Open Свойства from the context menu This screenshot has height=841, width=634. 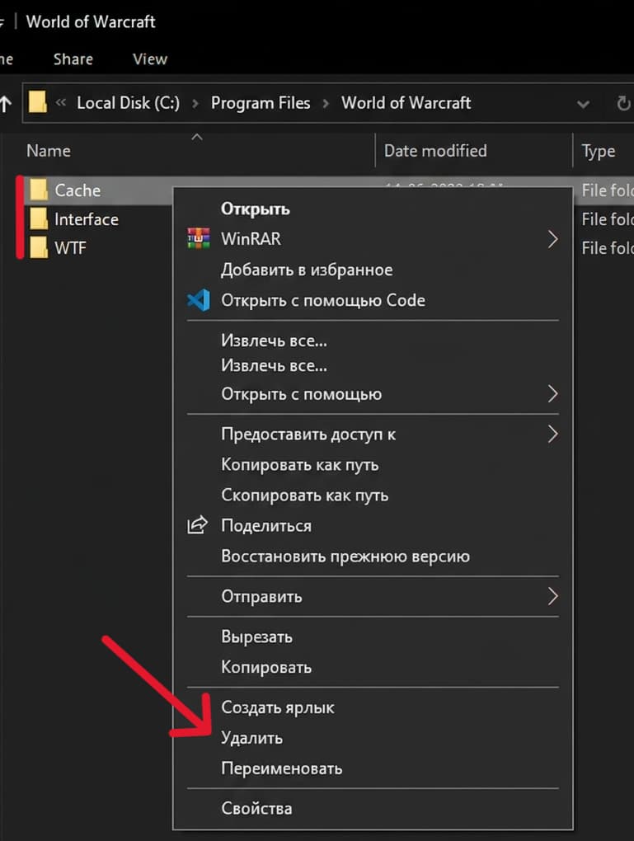tap(256, 808)
